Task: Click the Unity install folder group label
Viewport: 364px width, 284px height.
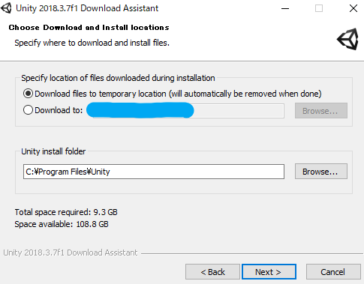Action: 53,151
